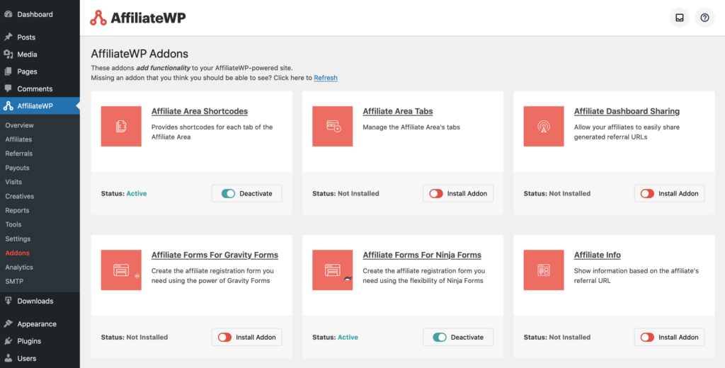
Task: Click the AffiliateWP logo in header
Action: 138,18
